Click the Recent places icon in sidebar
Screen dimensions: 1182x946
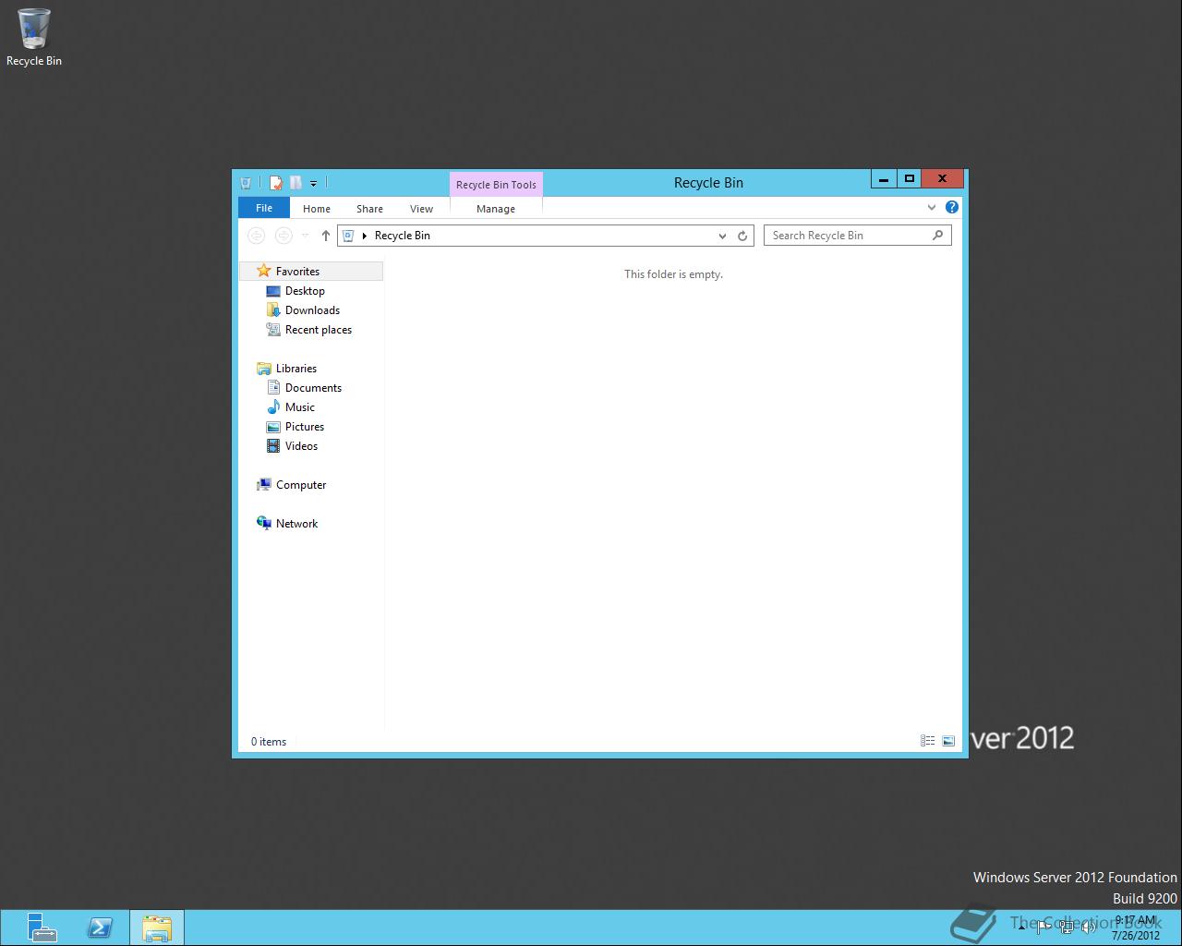pyautogui.click(x=273, y=330)
